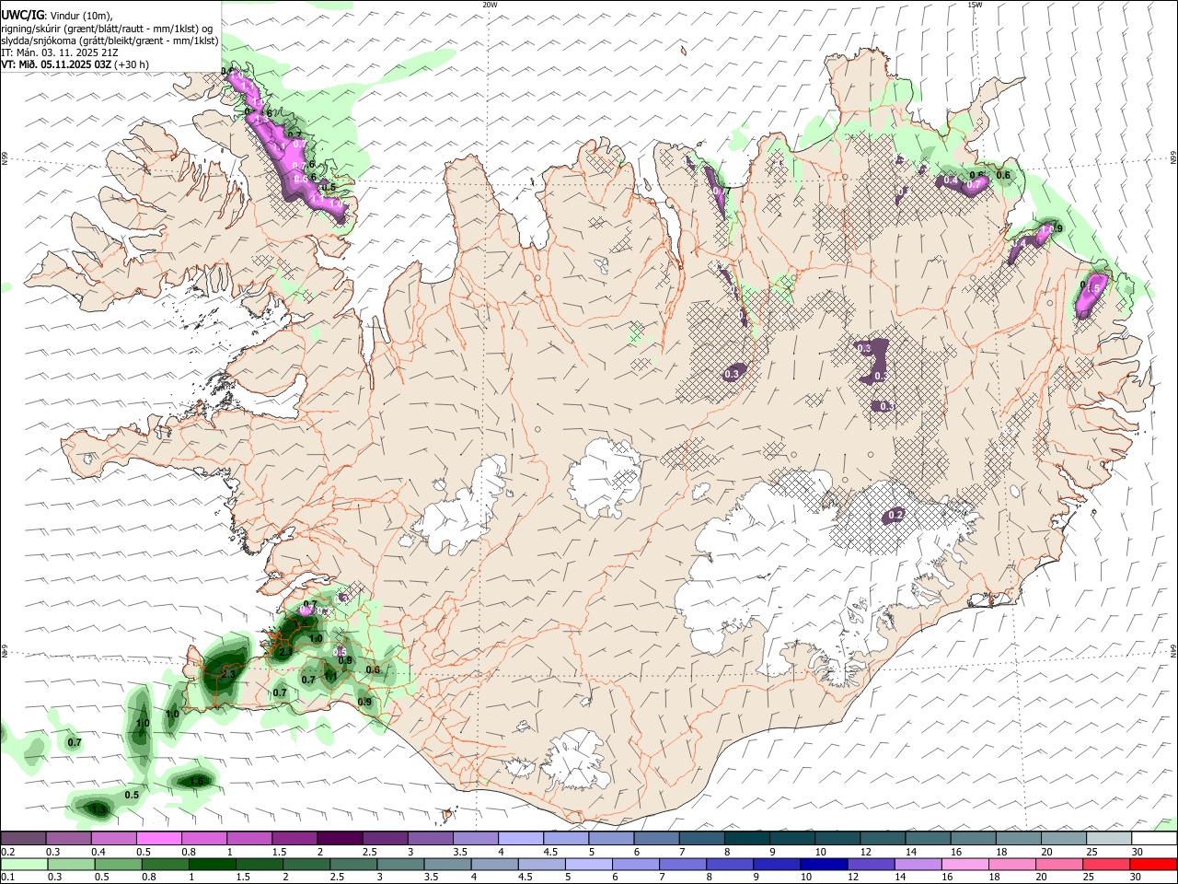Click the 0.1 label on the rain scale
This screenshot has width=1178, height=884.
coord(8,878)
